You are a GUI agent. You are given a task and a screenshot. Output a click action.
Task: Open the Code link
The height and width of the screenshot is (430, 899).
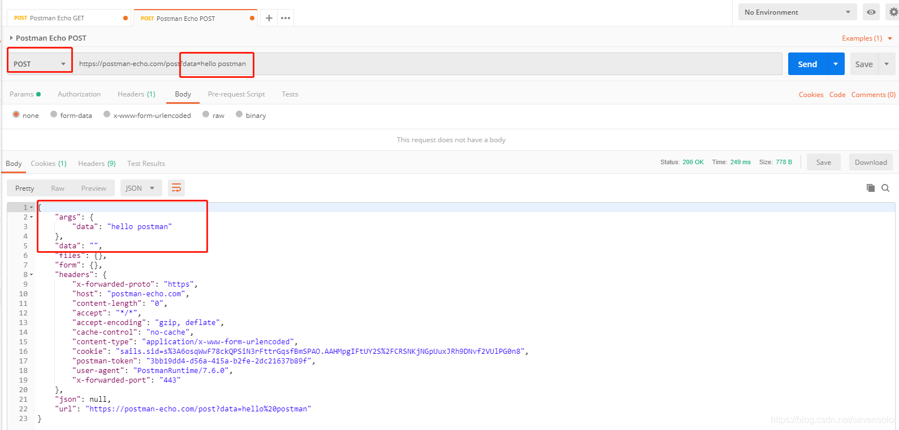click(x=837, y=95)
